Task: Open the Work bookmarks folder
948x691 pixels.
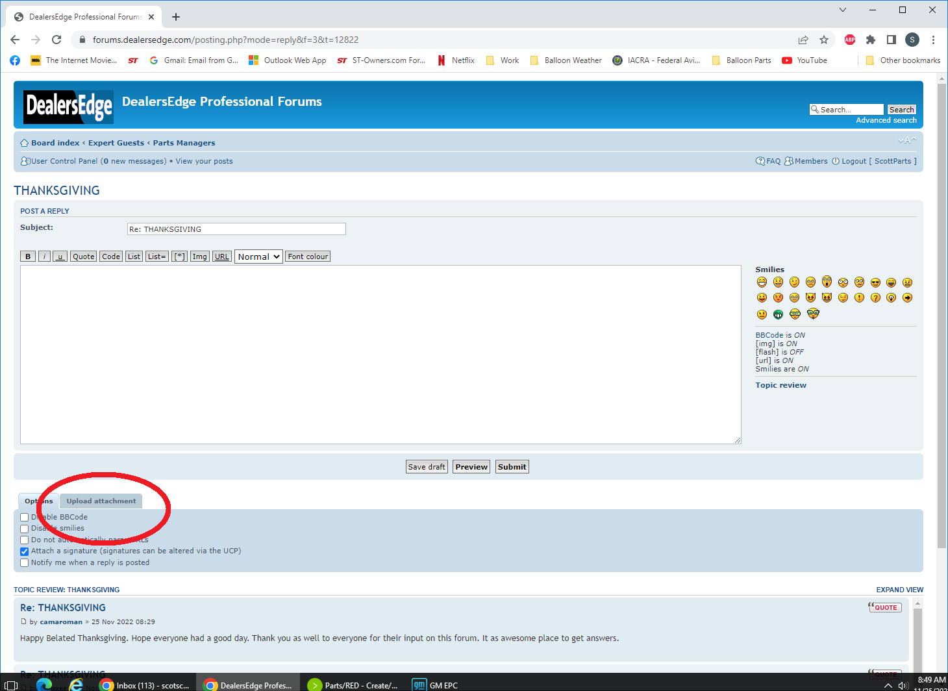Action: (x=503, y=60)
